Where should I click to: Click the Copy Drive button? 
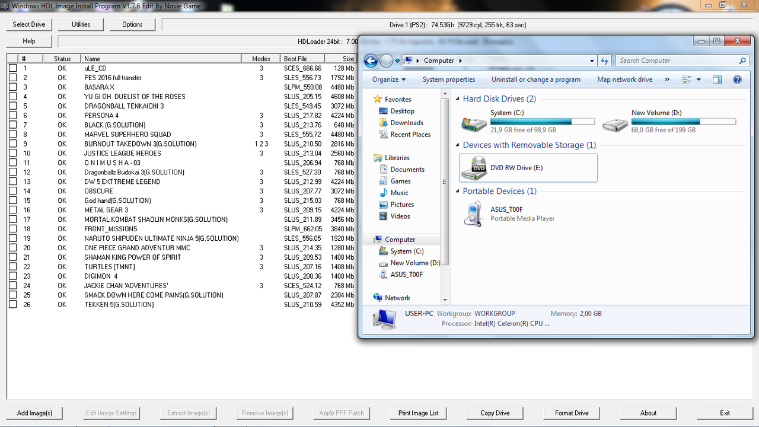495,413
